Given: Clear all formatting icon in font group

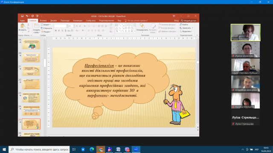Looking at the screenshot, I should tap(84, 26).
